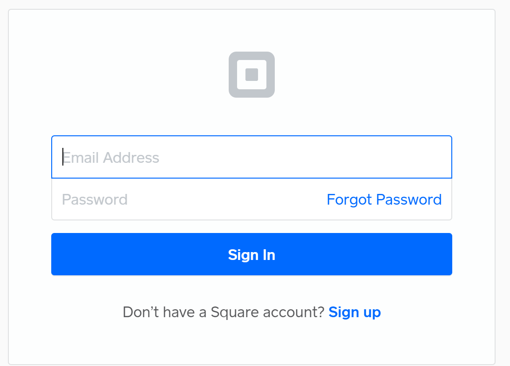
Task: Click the Email Address placeholder text
Action: coord(110,158)
